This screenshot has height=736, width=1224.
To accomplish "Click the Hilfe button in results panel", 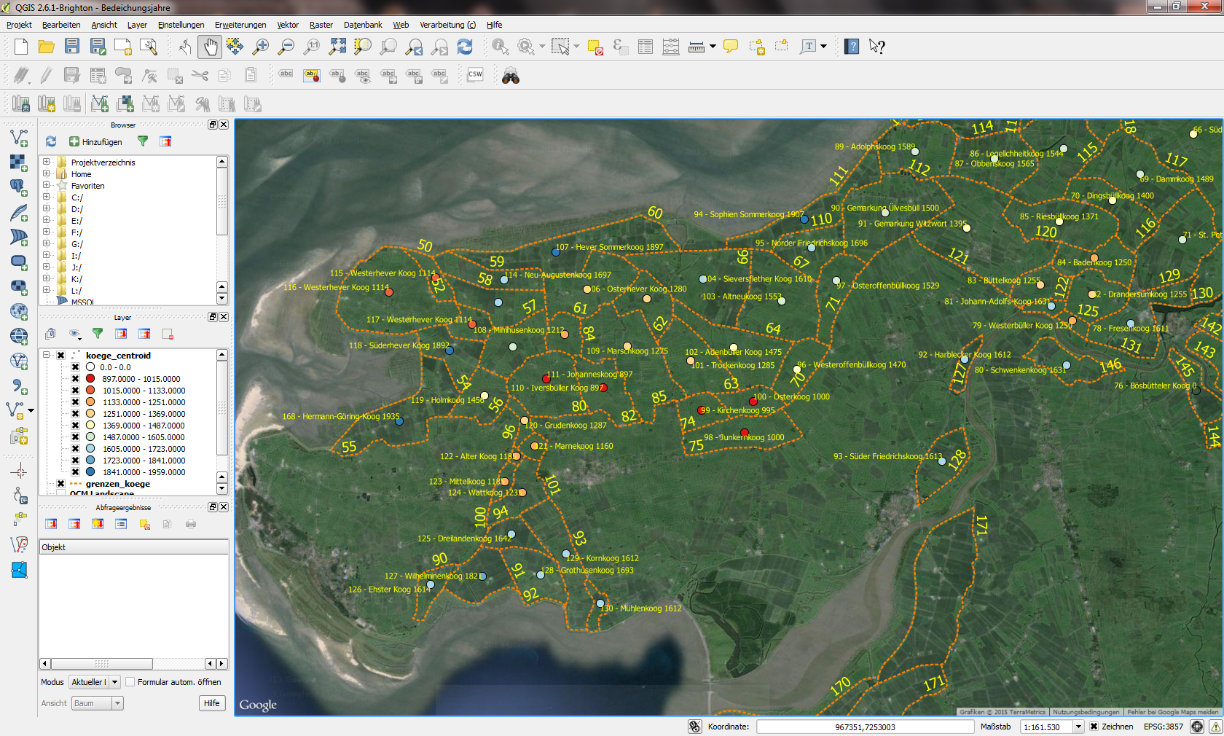I will coord(212,703).
